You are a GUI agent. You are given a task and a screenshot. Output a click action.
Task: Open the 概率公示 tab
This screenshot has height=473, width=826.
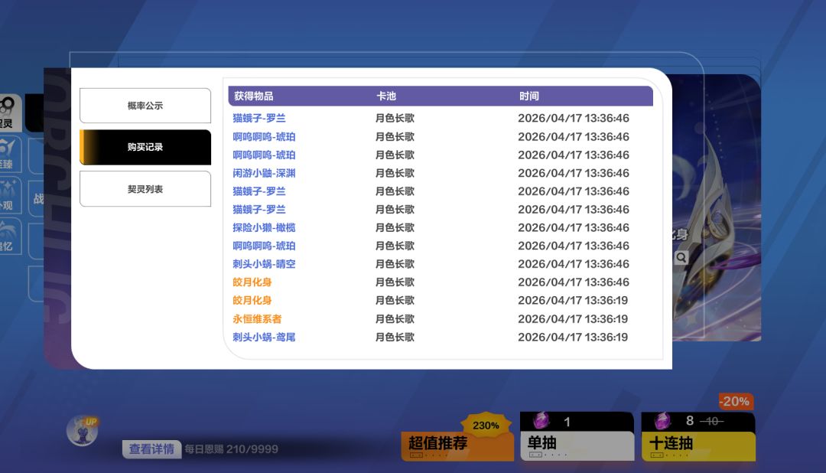[x=145, y=106]
